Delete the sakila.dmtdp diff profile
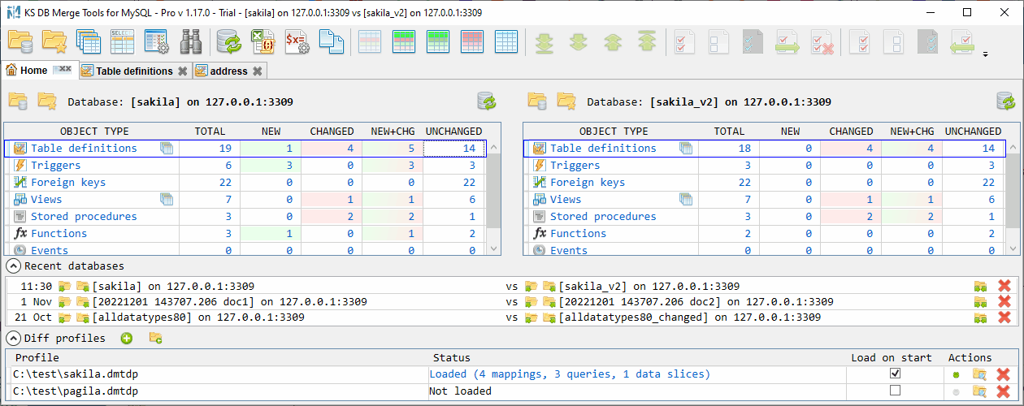This screenshot has height=406, width=1024. pyautogui.click(x=1004, y=374)
